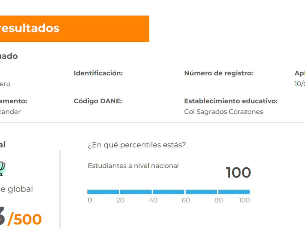Click the percentile bar segment between 40 and 60
Screen dimensions: 305x229
point(169,192)
